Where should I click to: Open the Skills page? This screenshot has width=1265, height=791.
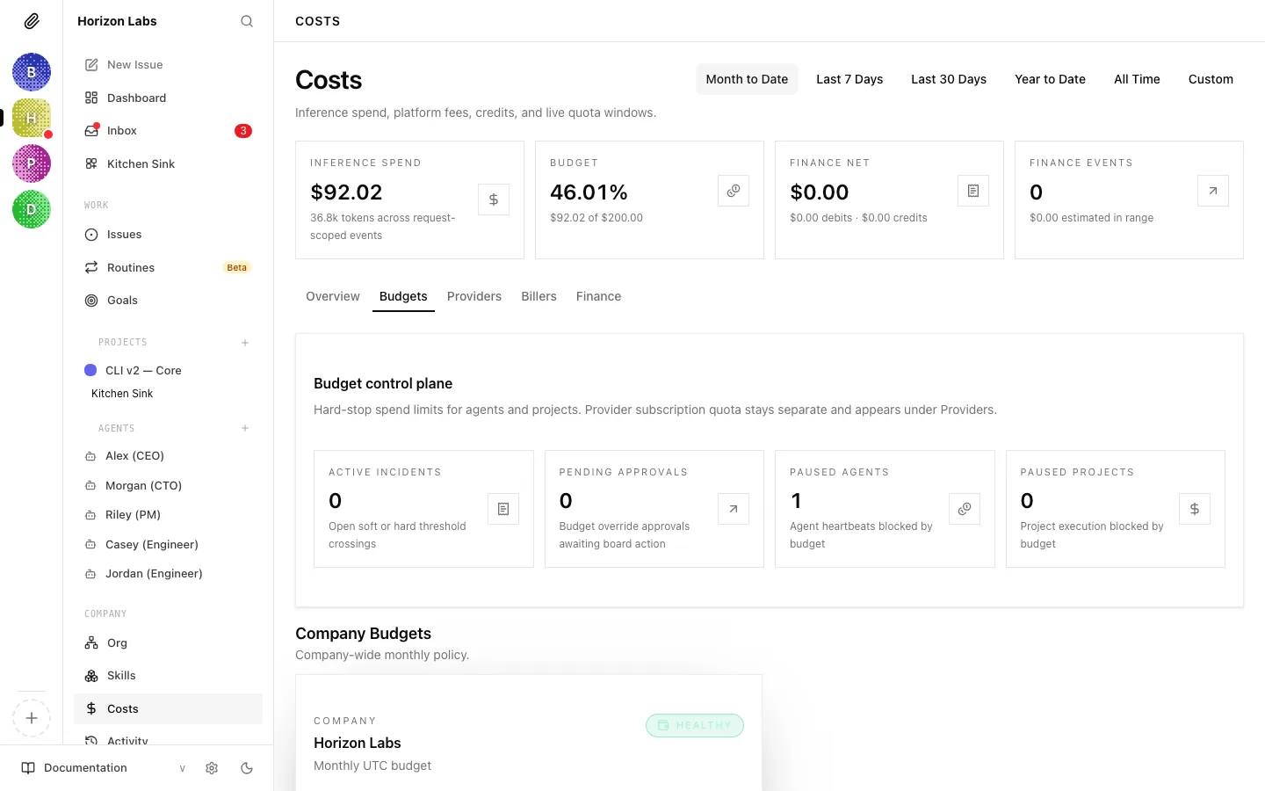168,676
